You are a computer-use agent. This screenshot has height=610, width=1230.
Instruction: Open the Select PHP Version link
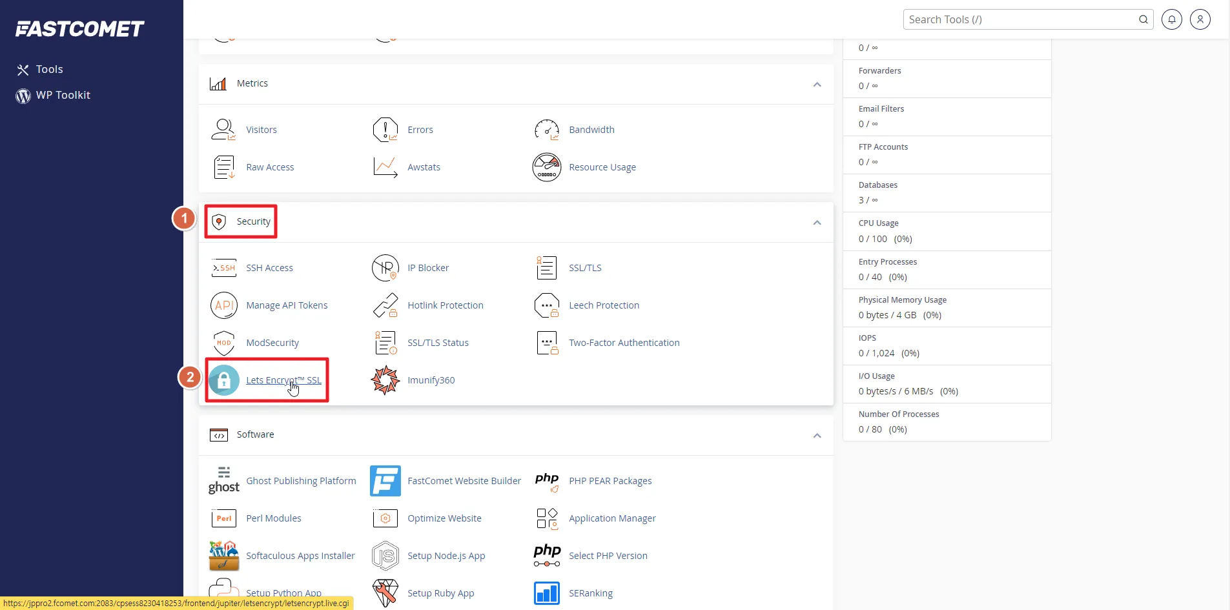[x=608, y=556]
